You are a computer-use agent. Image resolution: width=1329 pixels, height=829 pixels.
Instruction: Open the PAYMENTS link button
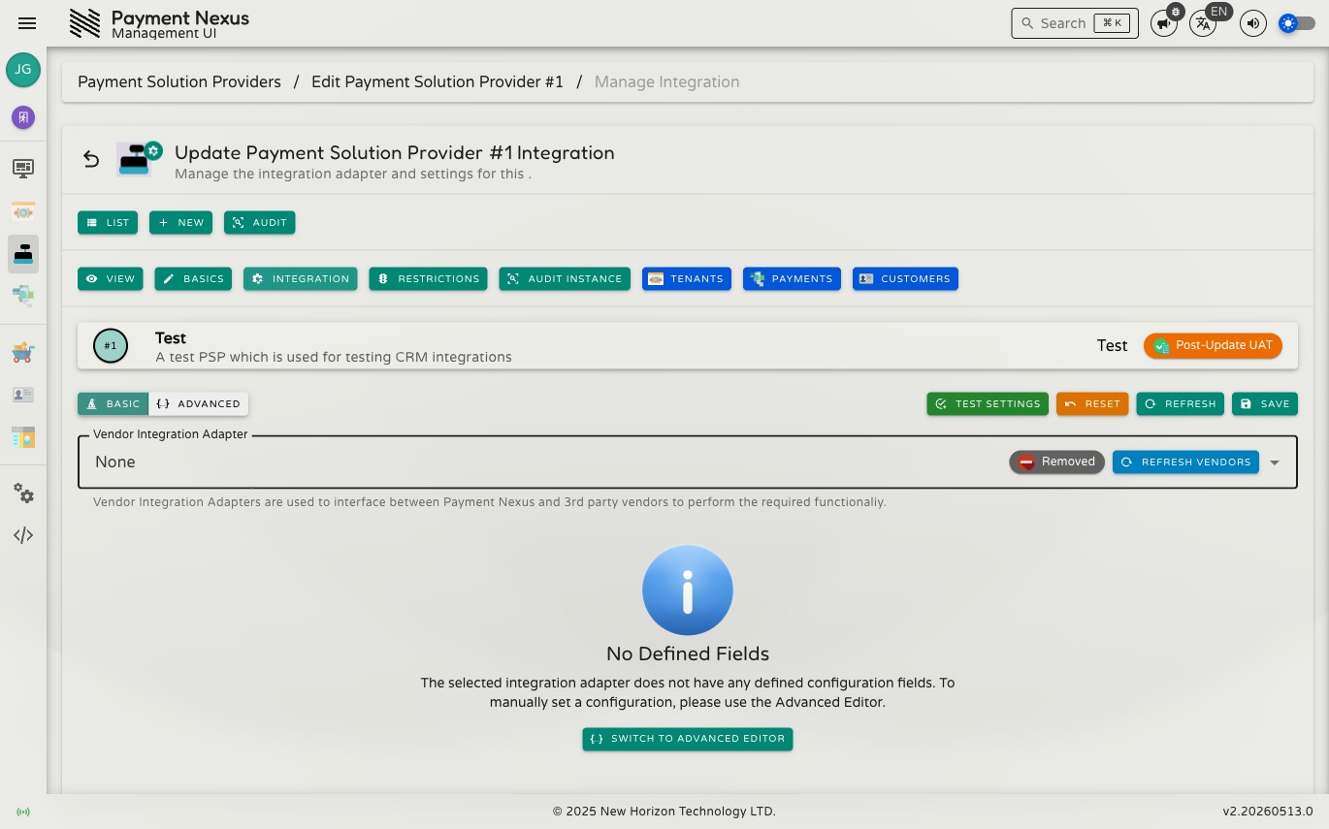point(792,279)
